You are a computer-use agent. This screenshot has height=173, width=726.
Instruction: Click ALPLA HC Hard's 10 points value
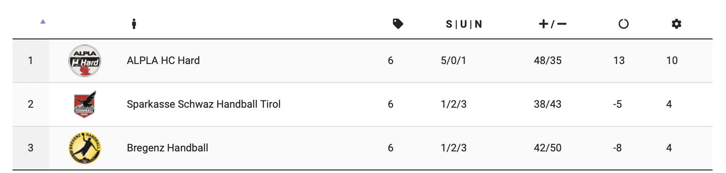[672, 61]
